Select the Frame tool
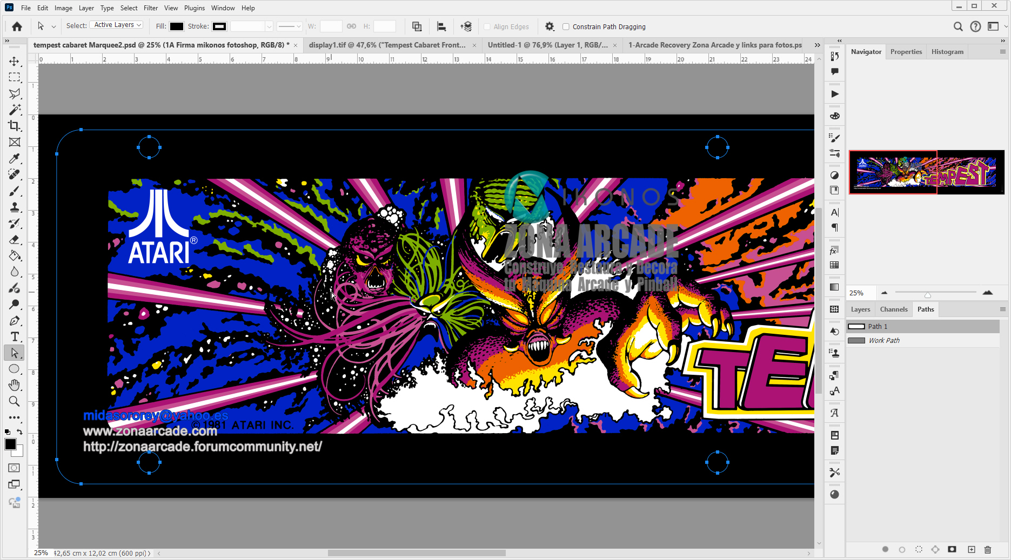The width and height of the screenshot is (1011, 560). 15,142
